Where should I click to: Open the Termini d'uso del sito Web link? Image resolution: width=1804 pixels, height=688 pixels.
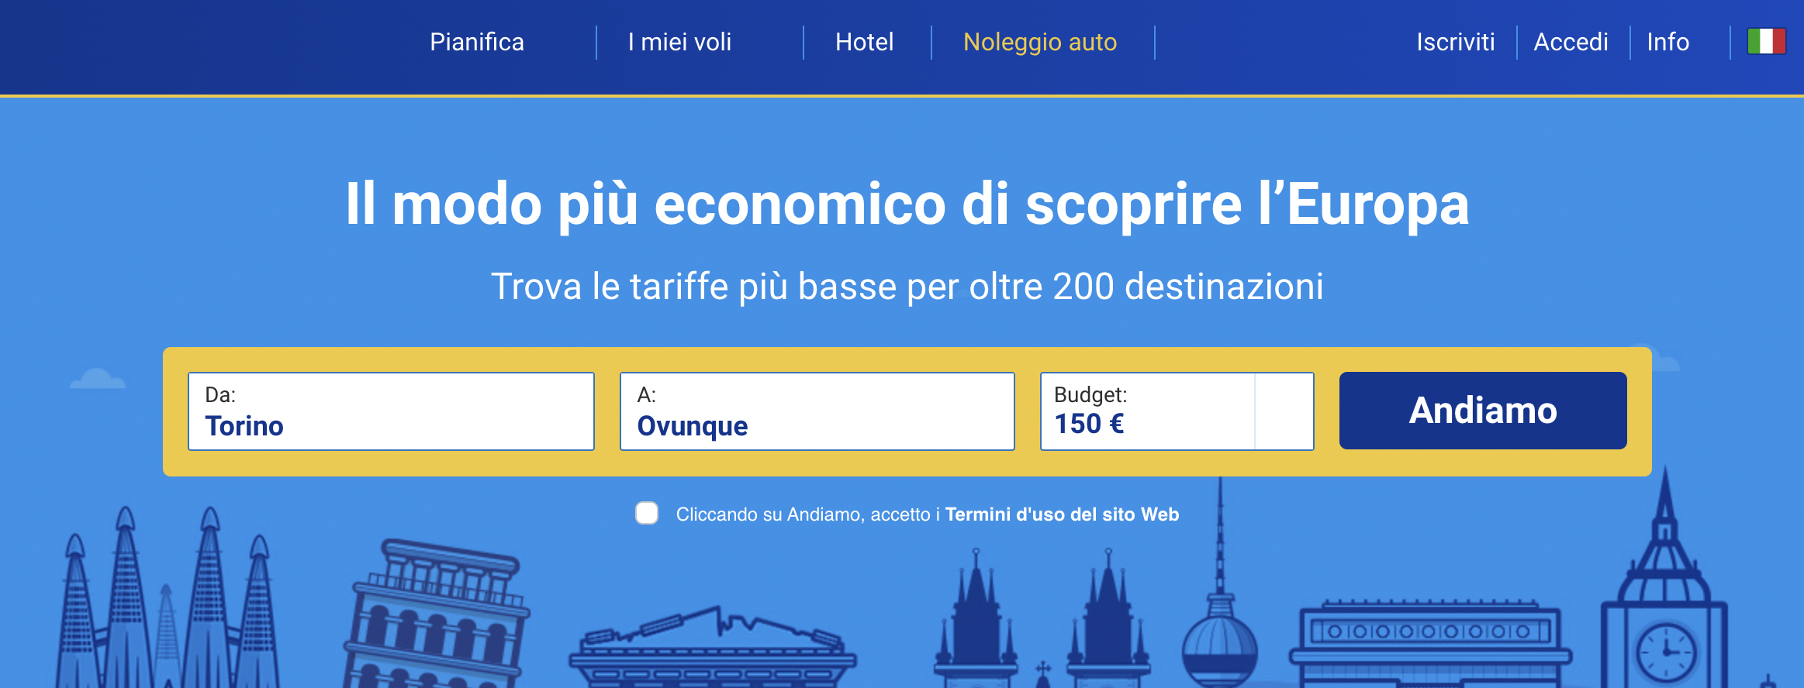click(x=1062, y=514)
